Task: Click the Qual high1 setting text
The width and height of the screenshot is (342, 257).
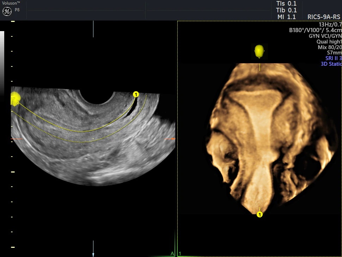Action: pyautogui.click(x=329, y=42)
